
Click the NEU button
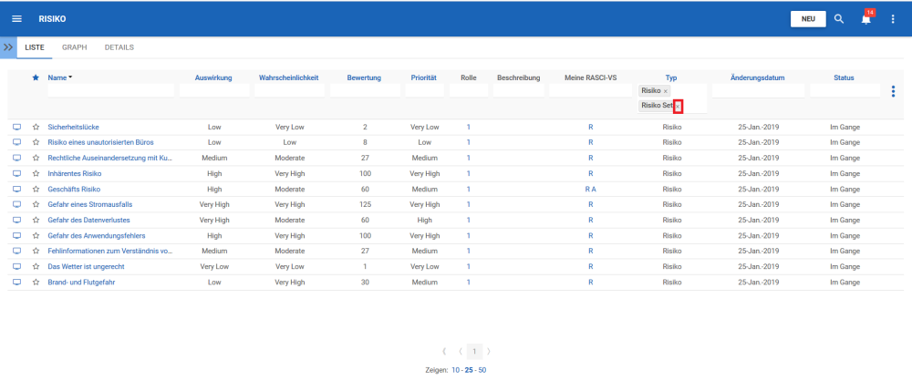[808, 18]
